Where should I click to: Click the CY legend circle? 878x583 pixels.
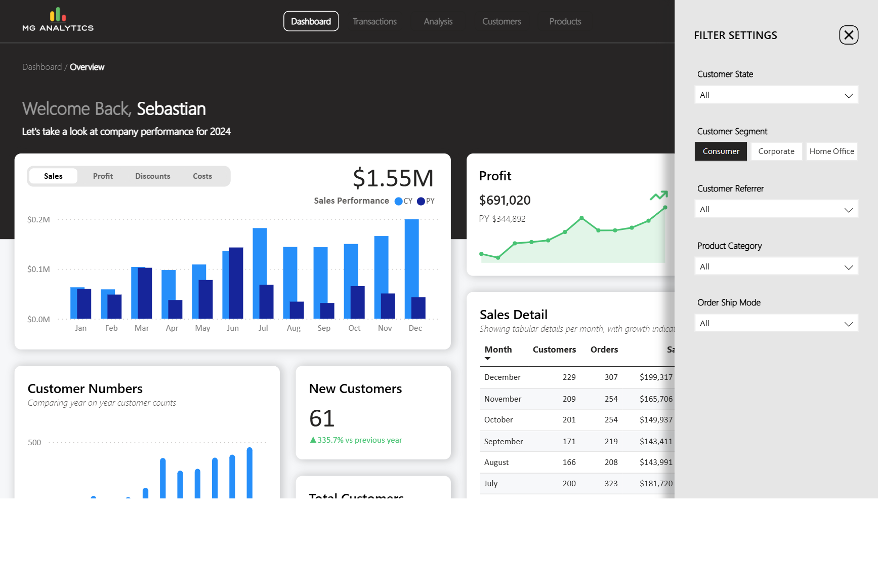click(398, 201)
